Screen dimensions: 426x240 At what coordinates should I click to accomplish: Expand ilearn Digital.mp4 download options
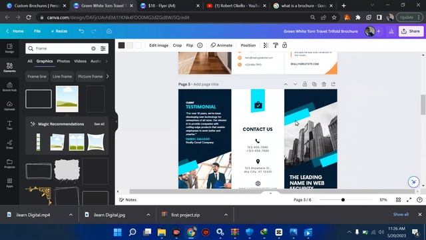pos(71,215)
